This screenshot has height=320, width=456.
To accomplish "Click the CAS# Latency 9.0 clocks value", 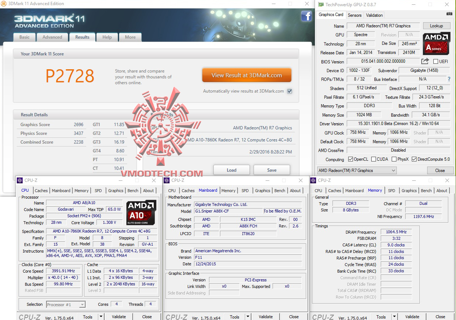I will point(396,245).
